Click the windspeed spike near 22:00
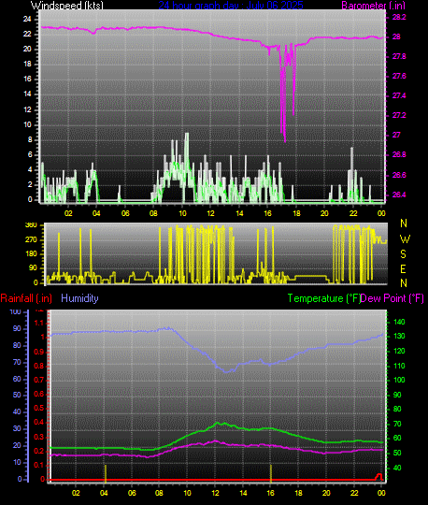The image size is (428, 505). tap(351, 150)
